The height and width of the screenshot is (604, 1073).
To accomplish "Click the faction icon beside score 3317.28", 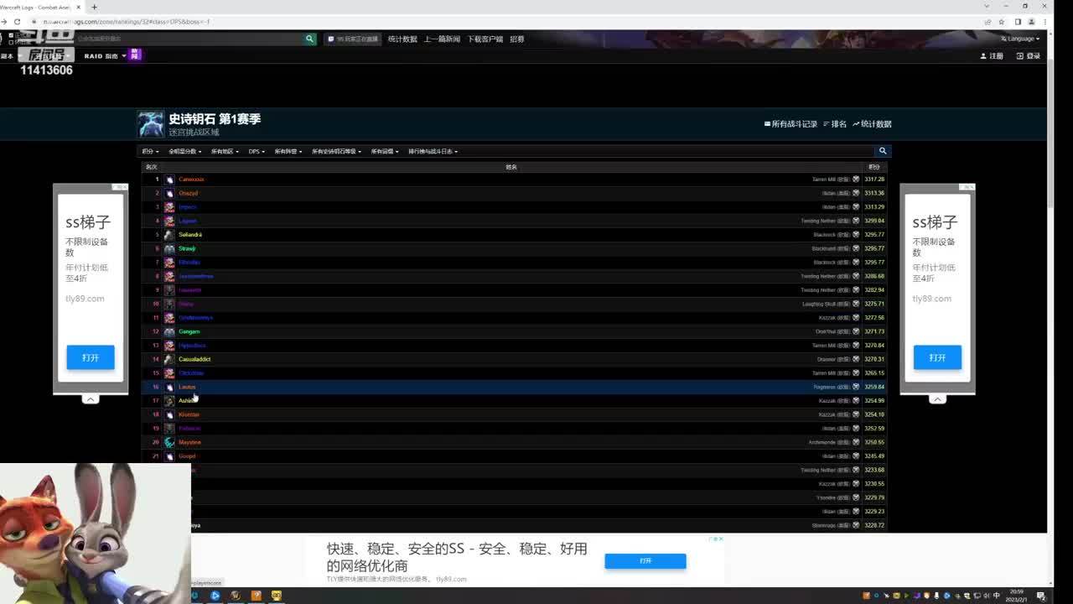I will pos(856,180).
